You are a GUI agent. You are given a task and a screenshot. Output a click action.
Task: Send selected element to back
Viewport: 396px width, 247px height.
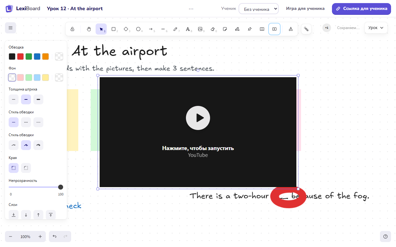pyautogui.click(x=14, y=215)
